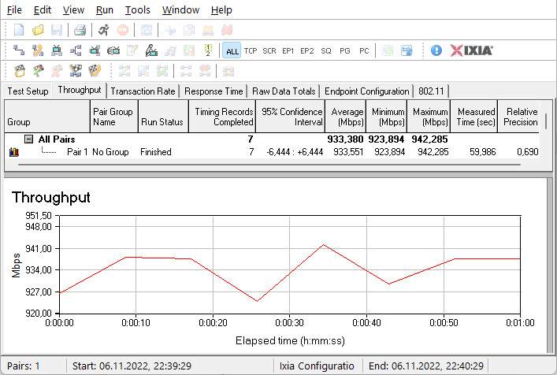Toggle the SCR view filter
557x375 pixels.
pos(269,50)
